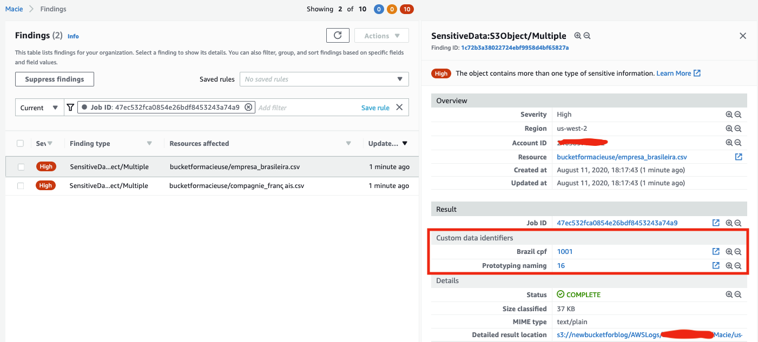Add Account ID to filter
758x342 pixels.
[x=729, y=143]
